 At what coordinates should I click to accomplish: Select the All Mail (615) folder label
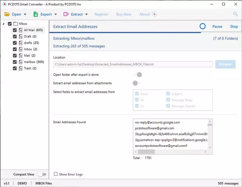tap(33, 30)
